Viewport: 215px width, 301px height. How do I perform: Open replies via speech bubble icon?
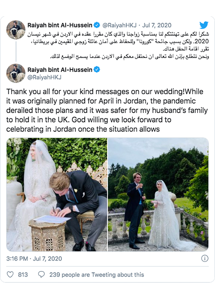tap(41, 274)
